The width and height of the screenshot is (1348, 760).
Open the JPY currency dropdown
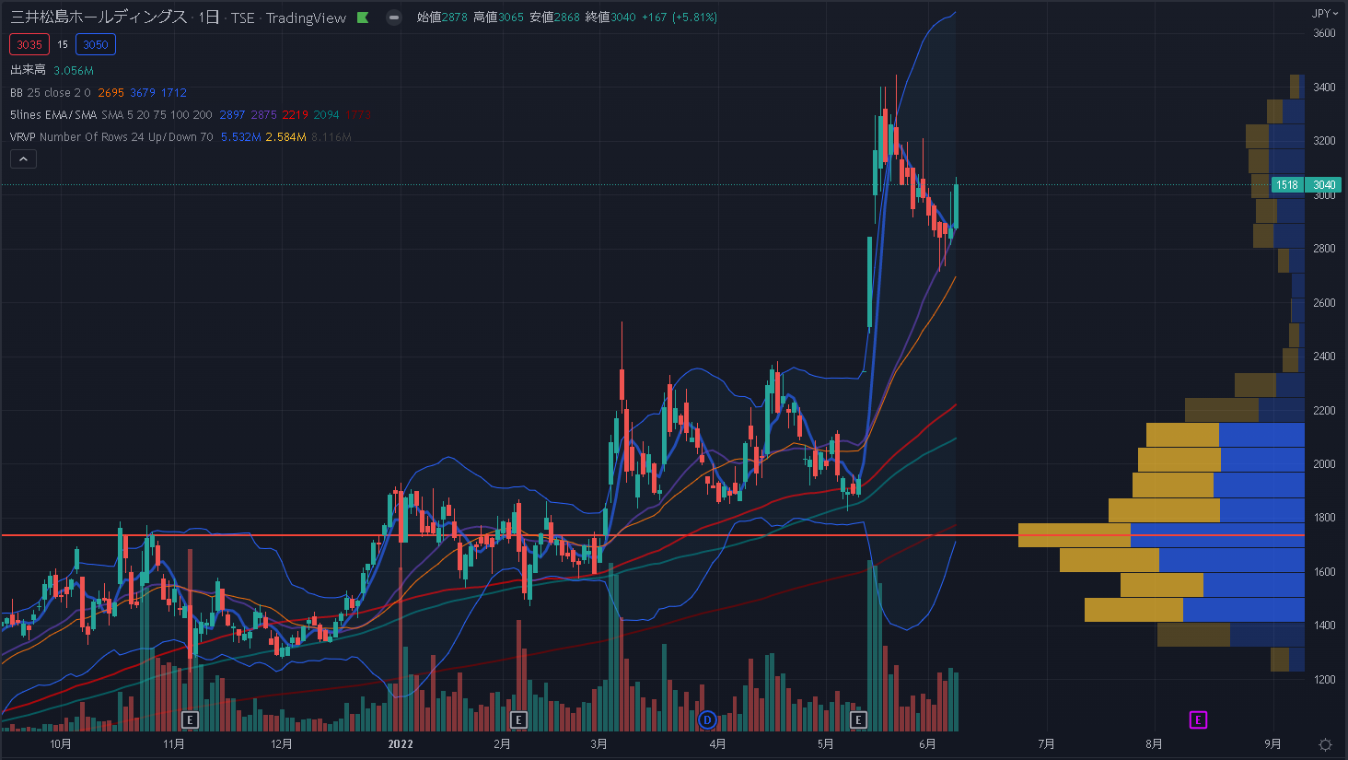1324,13
